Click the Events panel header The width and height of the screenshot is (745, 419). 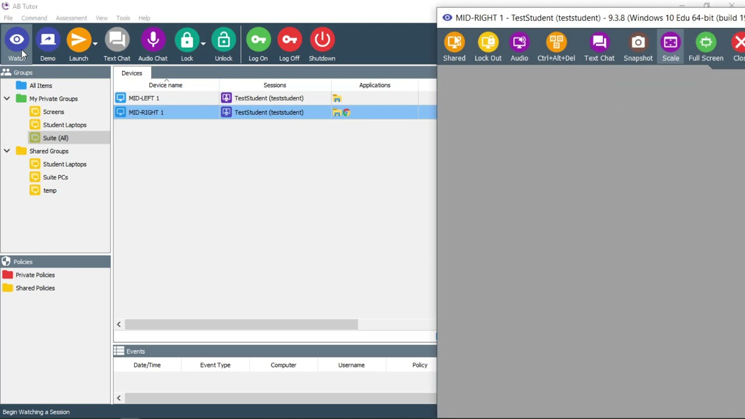pyautogui.click(x=275, y=351)
